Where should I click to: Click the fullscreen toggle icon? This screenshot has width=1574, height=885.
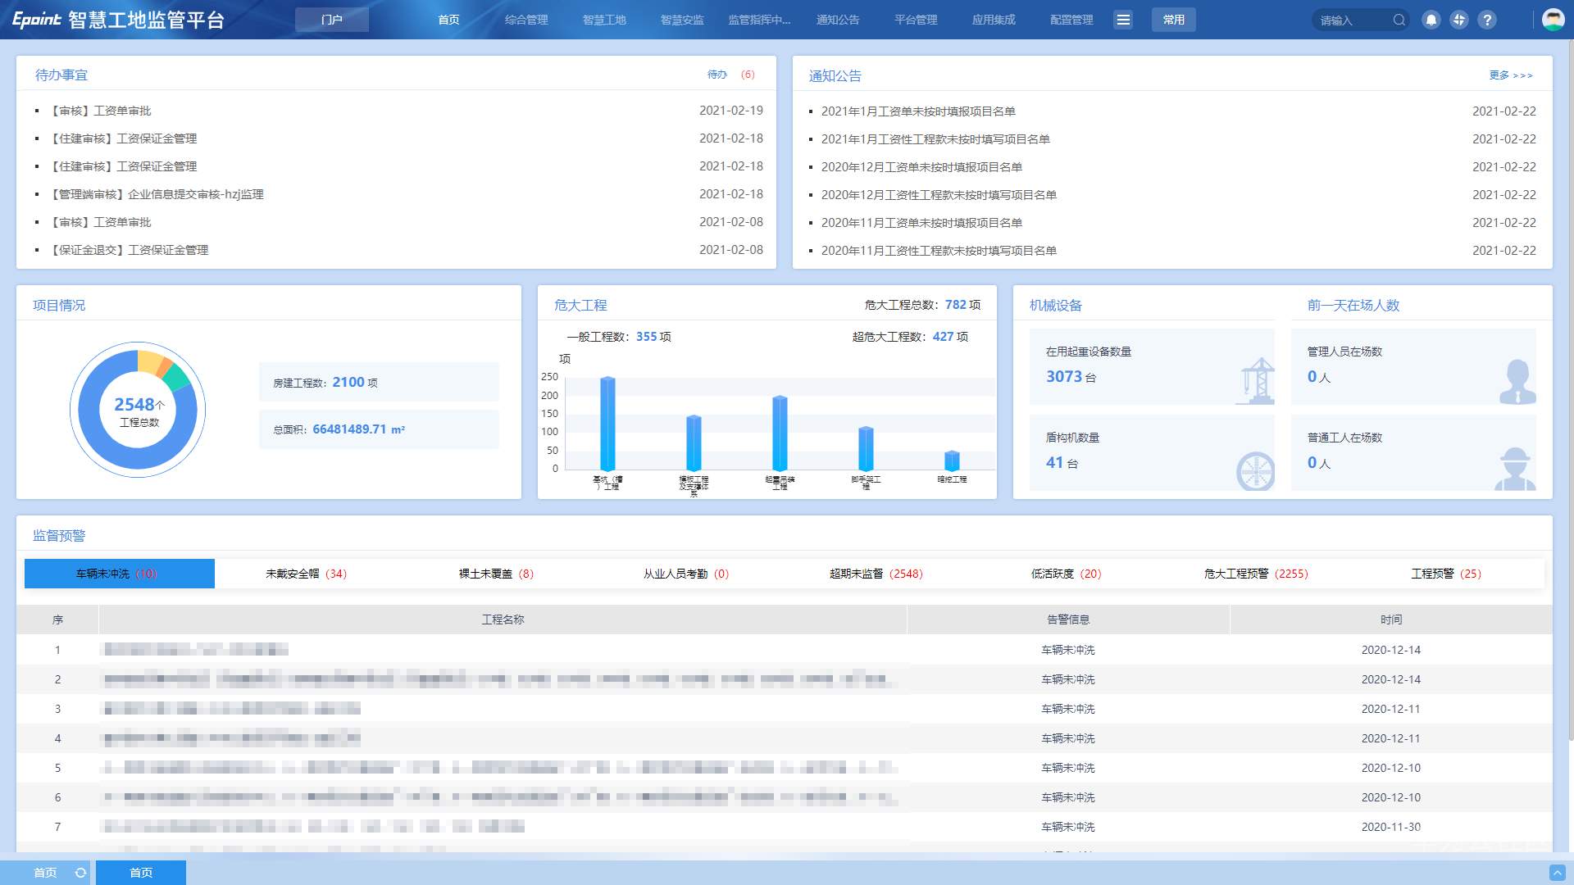point(1458,20)
